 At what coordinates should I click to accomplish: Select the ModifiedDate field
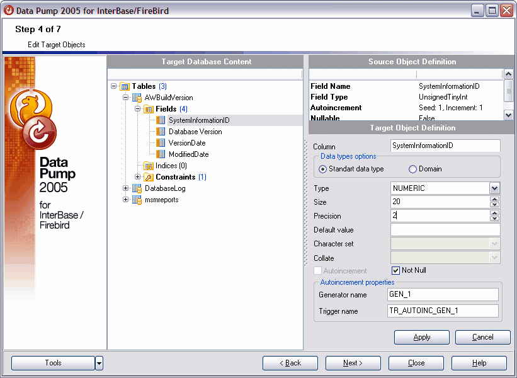point(188,154)
